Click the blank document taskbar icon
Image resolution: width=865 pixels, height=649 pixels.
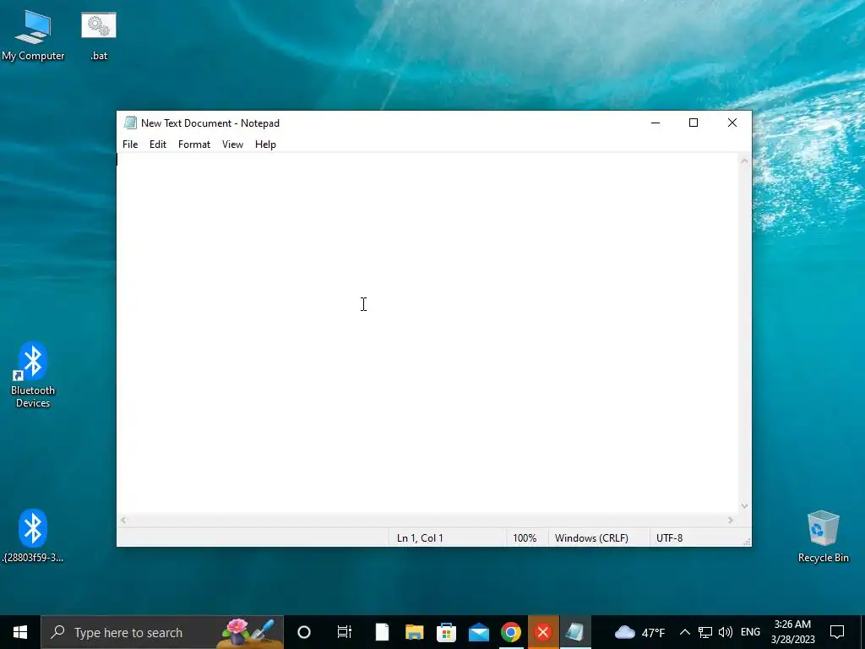coord(382,632)
